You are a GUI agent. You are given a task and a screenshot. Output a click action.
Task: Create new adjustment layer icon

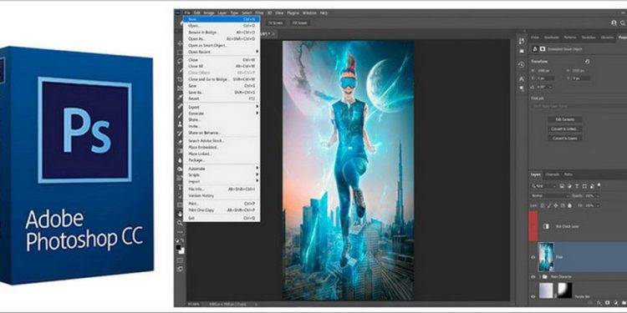pos(616,303)
